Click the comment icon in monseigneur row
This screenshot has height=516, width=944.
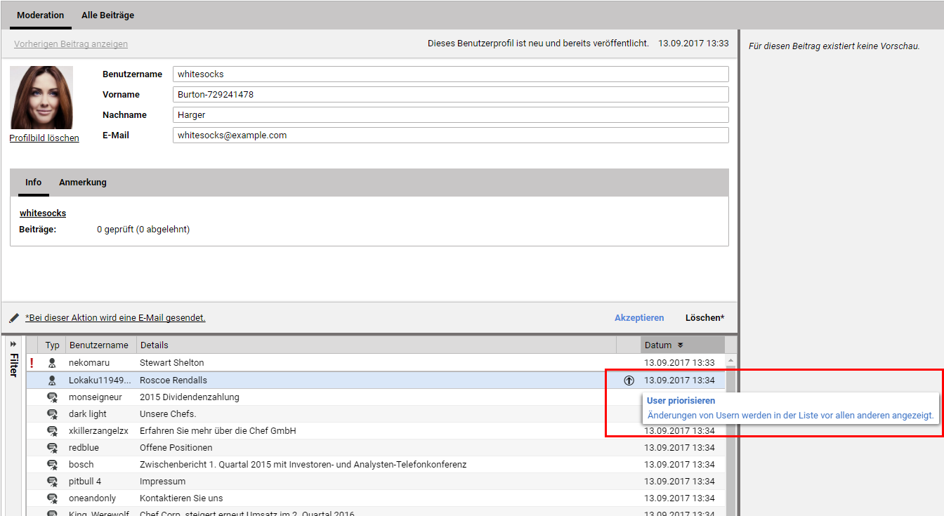(x=52, y=397)
